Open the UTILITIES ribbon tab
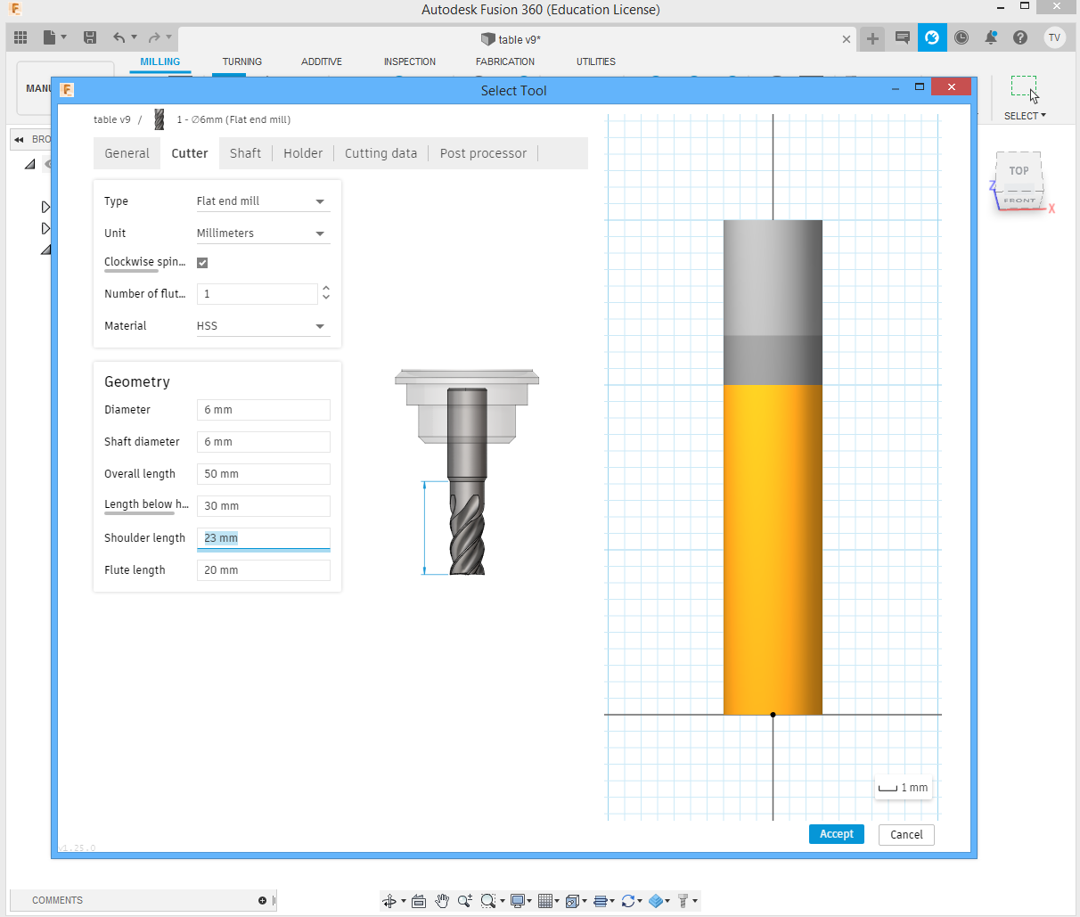1080x917 pixels. coord(596,61)
